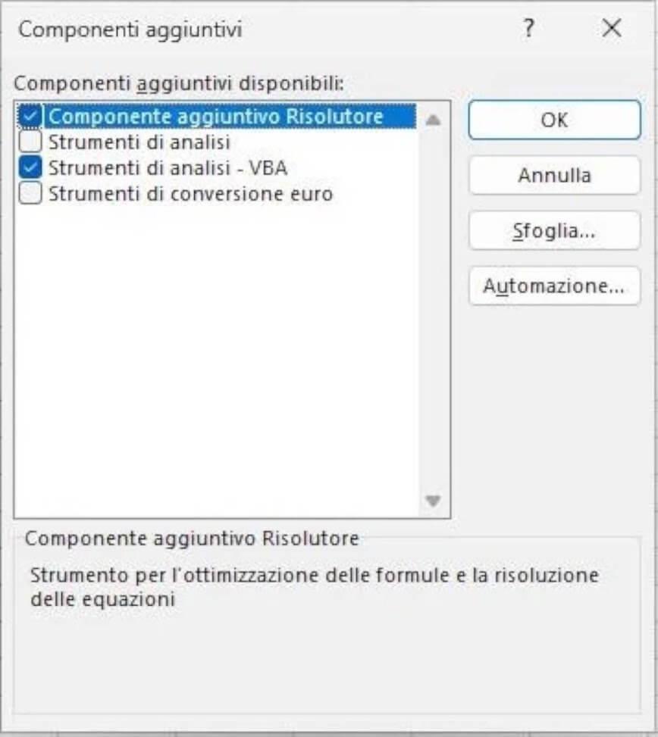The width and height of the screenshot is (658, 737).
Task: Click the list scroll up arrow
Action: coord(433,120)
